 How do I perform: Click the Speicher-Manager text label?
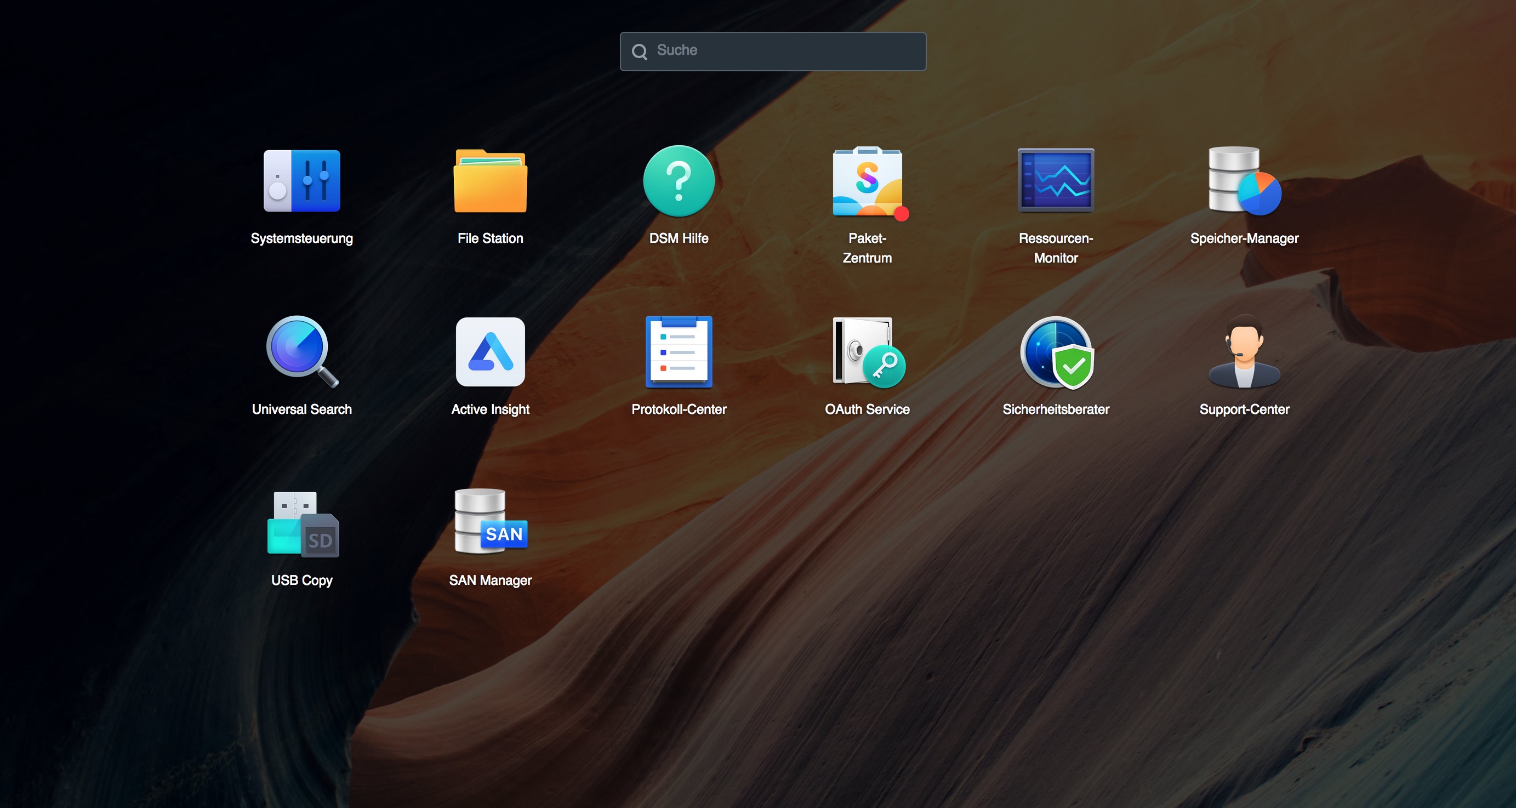click(1244, 238)
